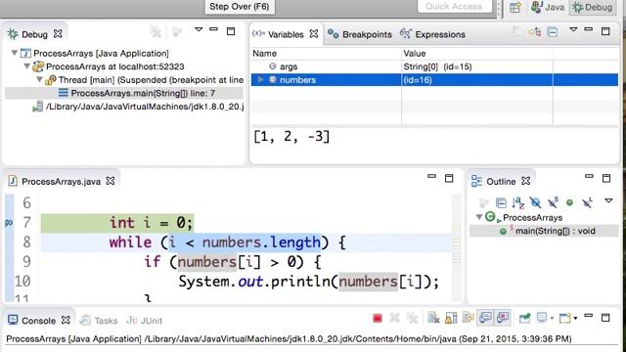Toggle Hide Fields in Outline
The width and height of the screenshot is (626, 352).
[x=535, y=202]
